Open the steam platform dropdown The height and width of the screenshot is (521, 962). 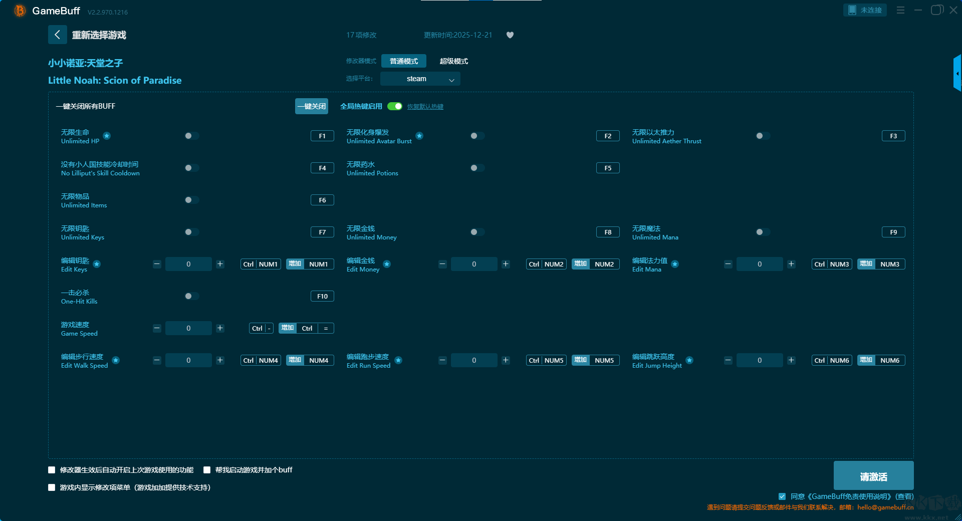(x=420, y=79)
